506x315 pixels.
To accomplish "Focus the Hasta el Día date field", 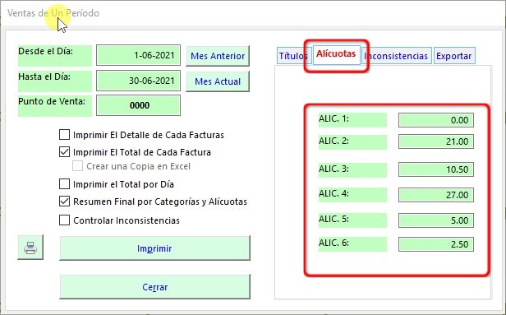I will (139, 81).
